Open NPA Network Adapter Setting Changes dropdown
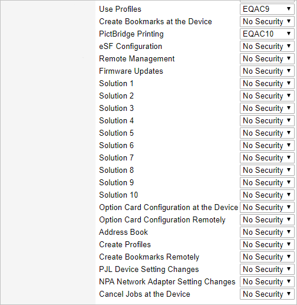This screenshot has width=297, height=305. [x=267, y=281]
